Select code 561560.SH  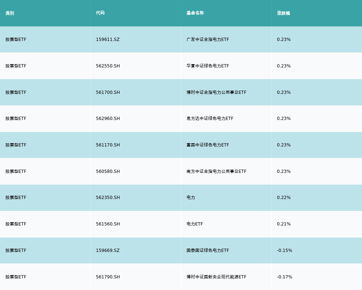point(108,224)
